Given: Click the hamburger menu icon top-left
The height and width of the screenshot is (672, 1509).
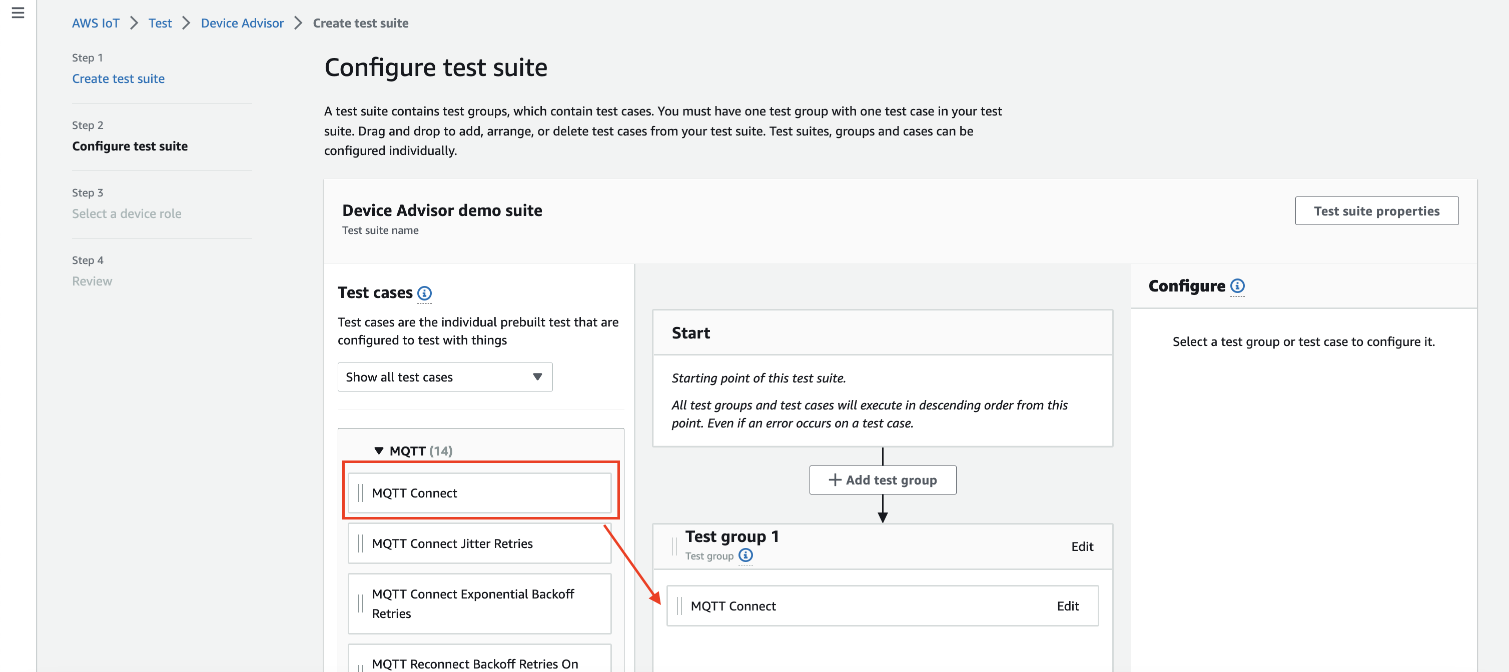Looking at the screenshot, I should point(19,23).
